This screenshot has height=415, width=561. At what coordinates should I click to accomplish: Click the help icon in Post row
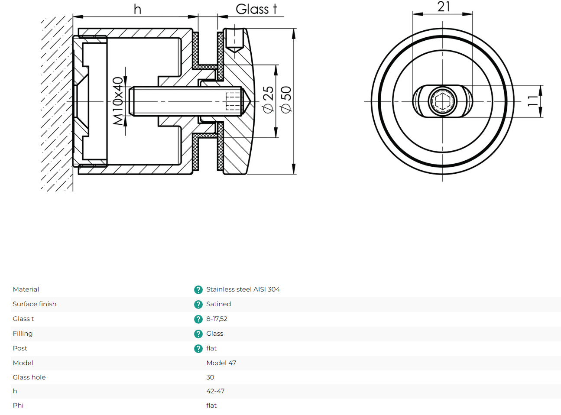[x=198, y=349]
